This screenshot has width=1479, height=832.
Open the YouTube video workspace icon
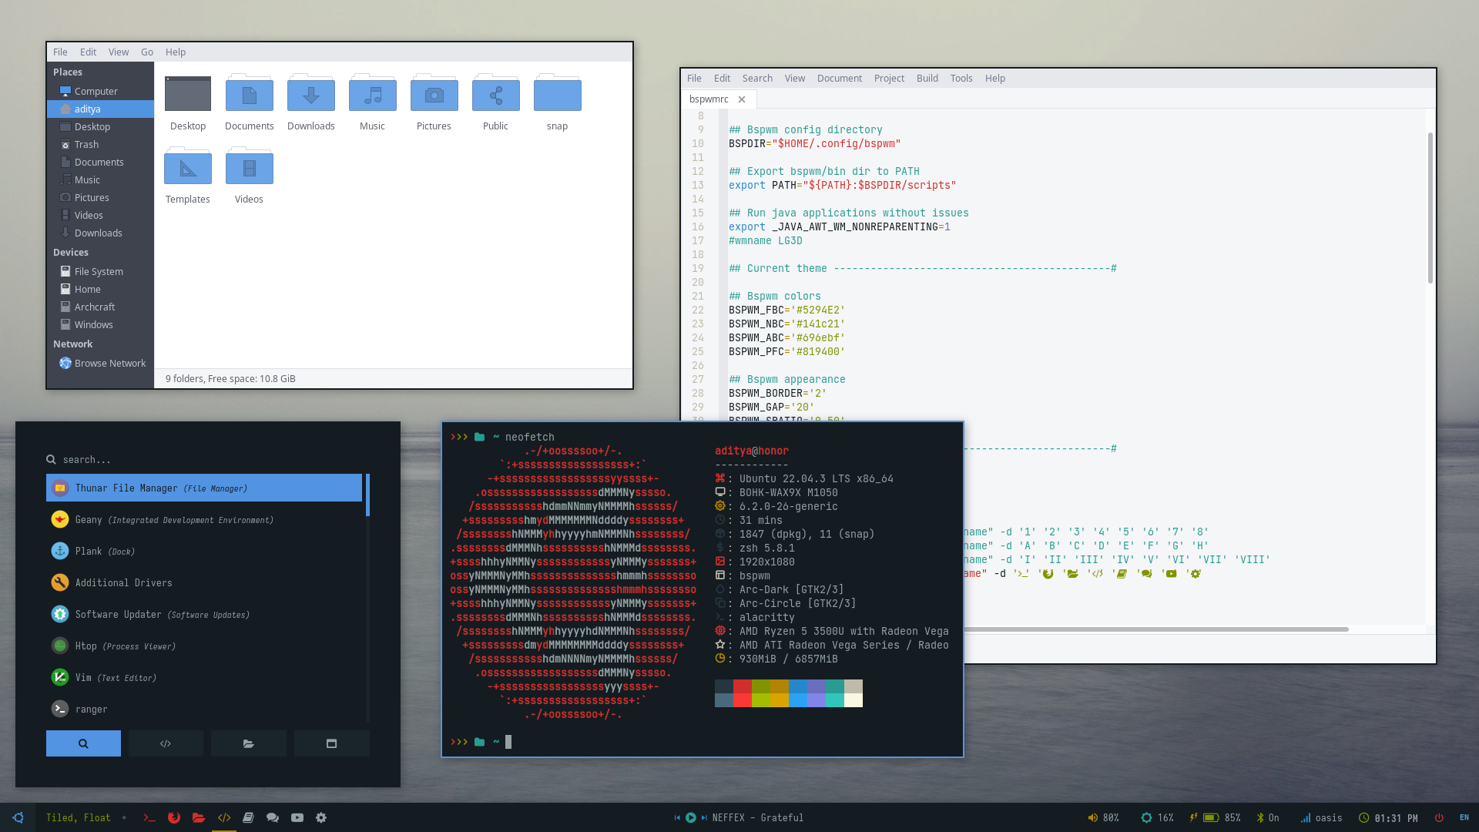(297, 817)
